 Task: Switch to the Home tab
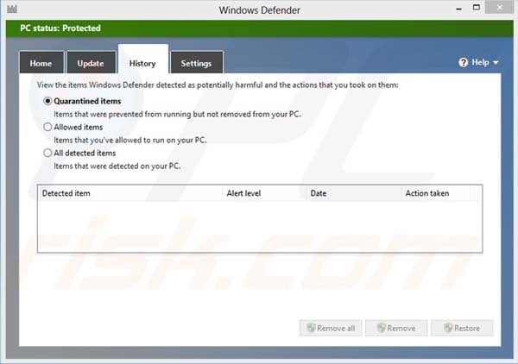(x=41, y=63)
